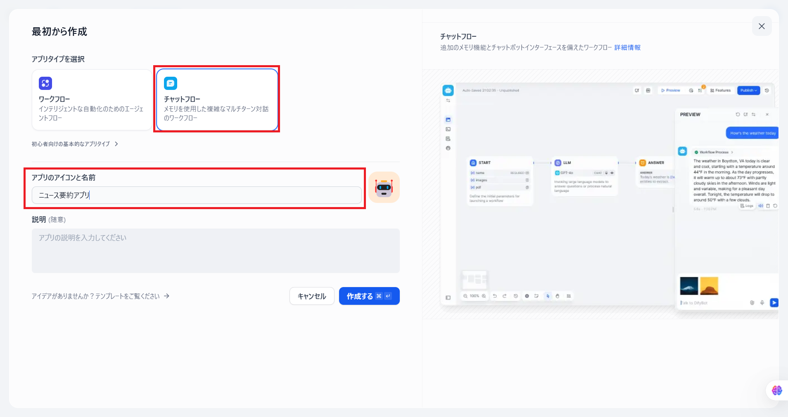Close the create app dialog

tap(762, 26)
